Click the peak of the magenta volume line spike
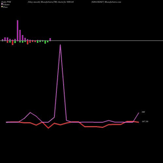The image size is (163, 163). click(60, 45)
